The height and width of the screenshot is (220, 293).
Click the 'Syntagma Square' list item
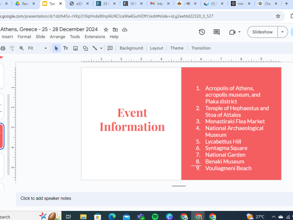226,148
